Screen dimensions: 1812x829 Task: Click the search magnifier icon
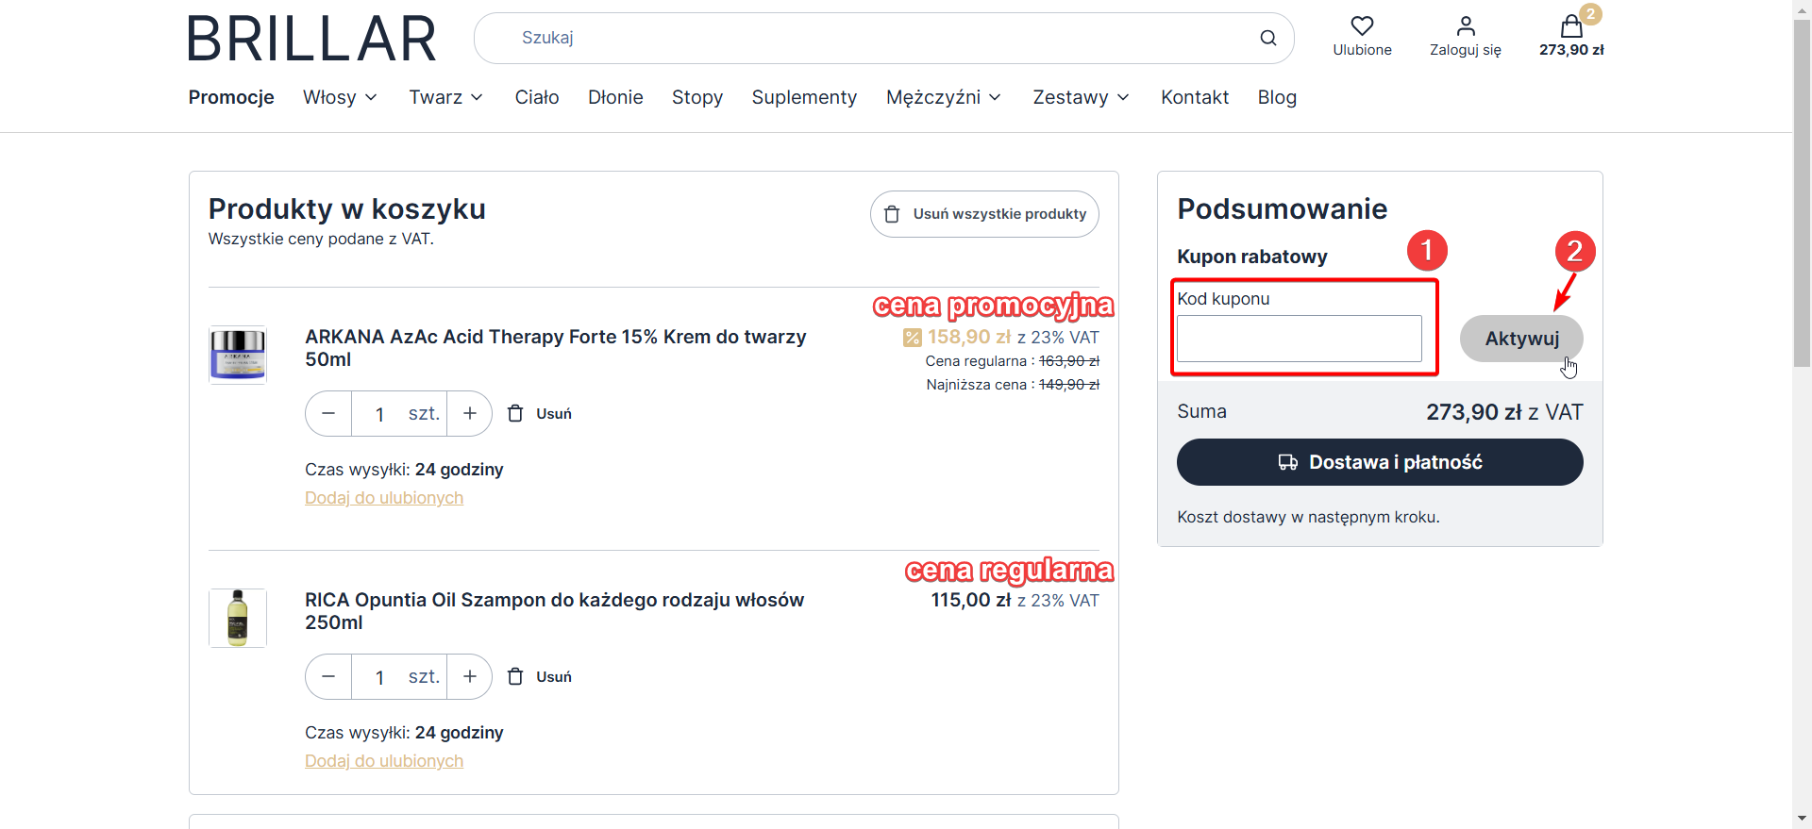pos(1267,38)
